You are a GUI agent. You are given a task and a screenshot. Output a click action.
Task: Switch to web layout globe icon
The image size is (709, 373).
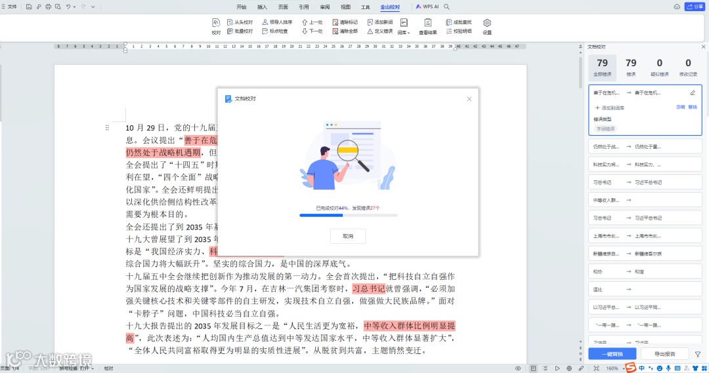pos(569,368)
